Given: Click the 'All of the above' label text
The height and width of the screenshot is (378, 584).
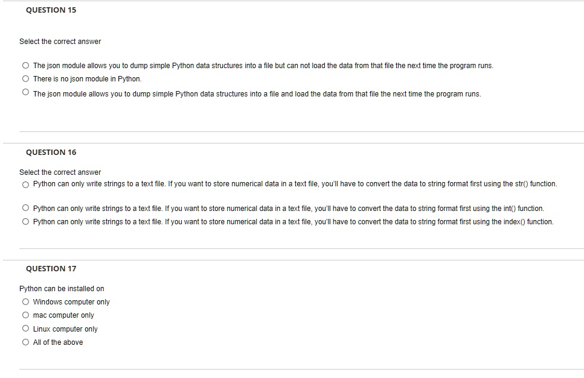Looking at the screenshot, I should (x=58, y=342).
